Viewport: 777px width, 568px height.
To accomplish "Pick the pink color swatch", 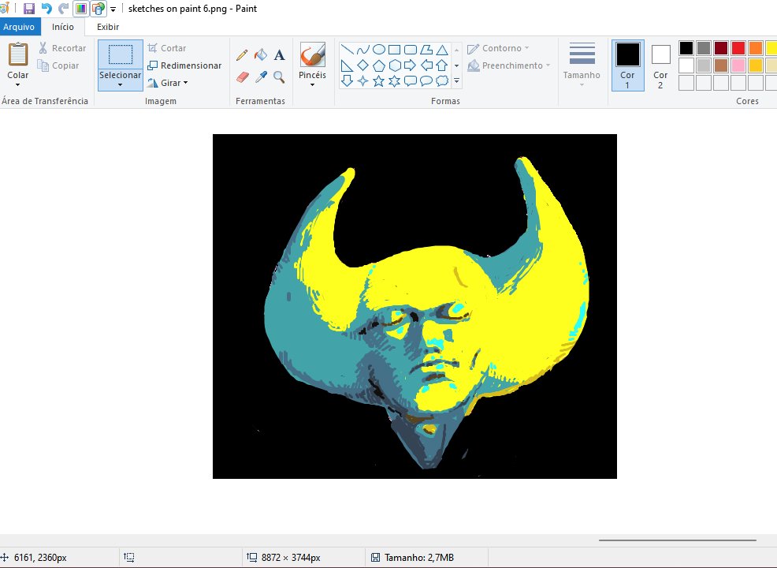I will (x=738, y=65).
